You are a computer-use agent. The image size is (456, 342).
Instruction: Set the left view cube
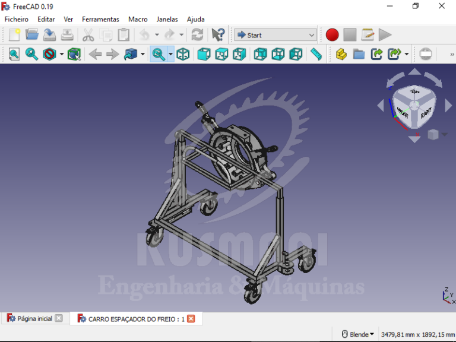[296, 54]
